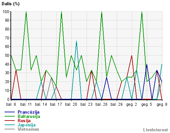Click the bal. 8 date axis label

pos(11,104)
